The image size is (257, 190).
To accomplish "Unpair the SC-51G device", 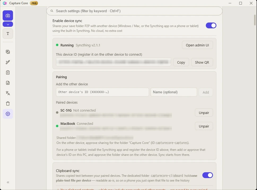I will 204,113.
